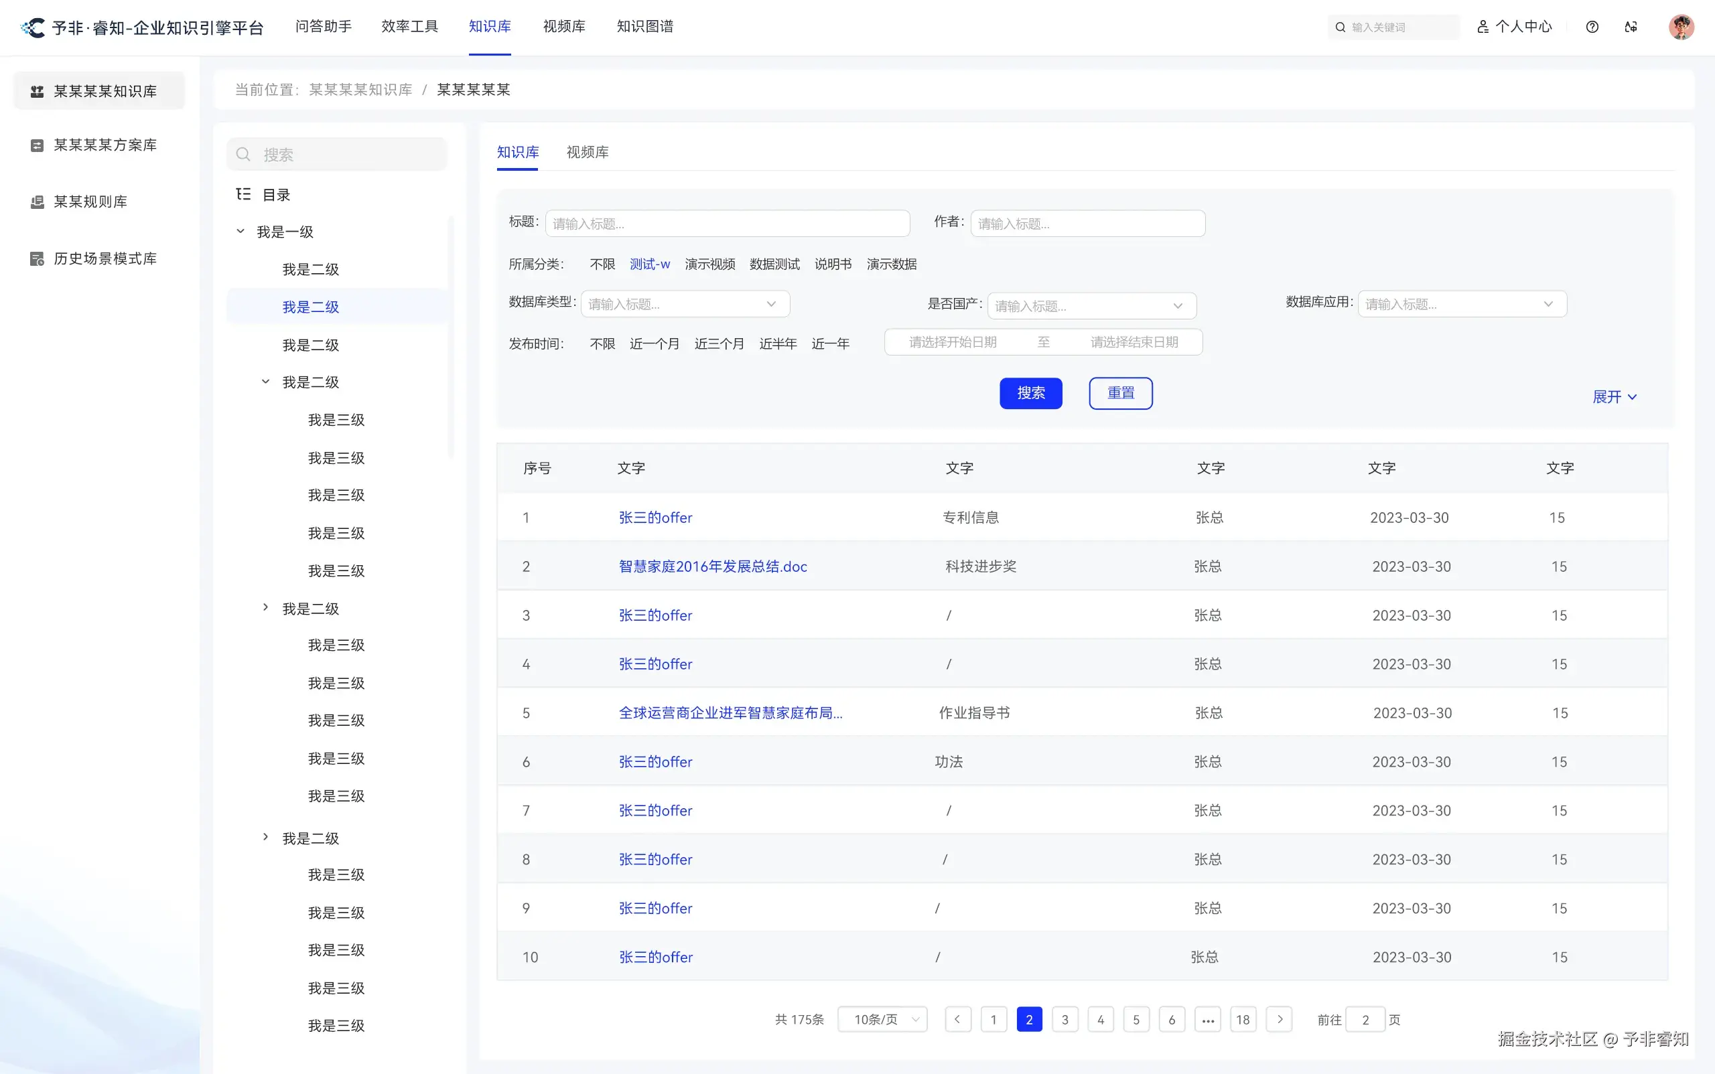1715x1074 pixels.
Task: Click the help question mark icon
Action: 1592,27
